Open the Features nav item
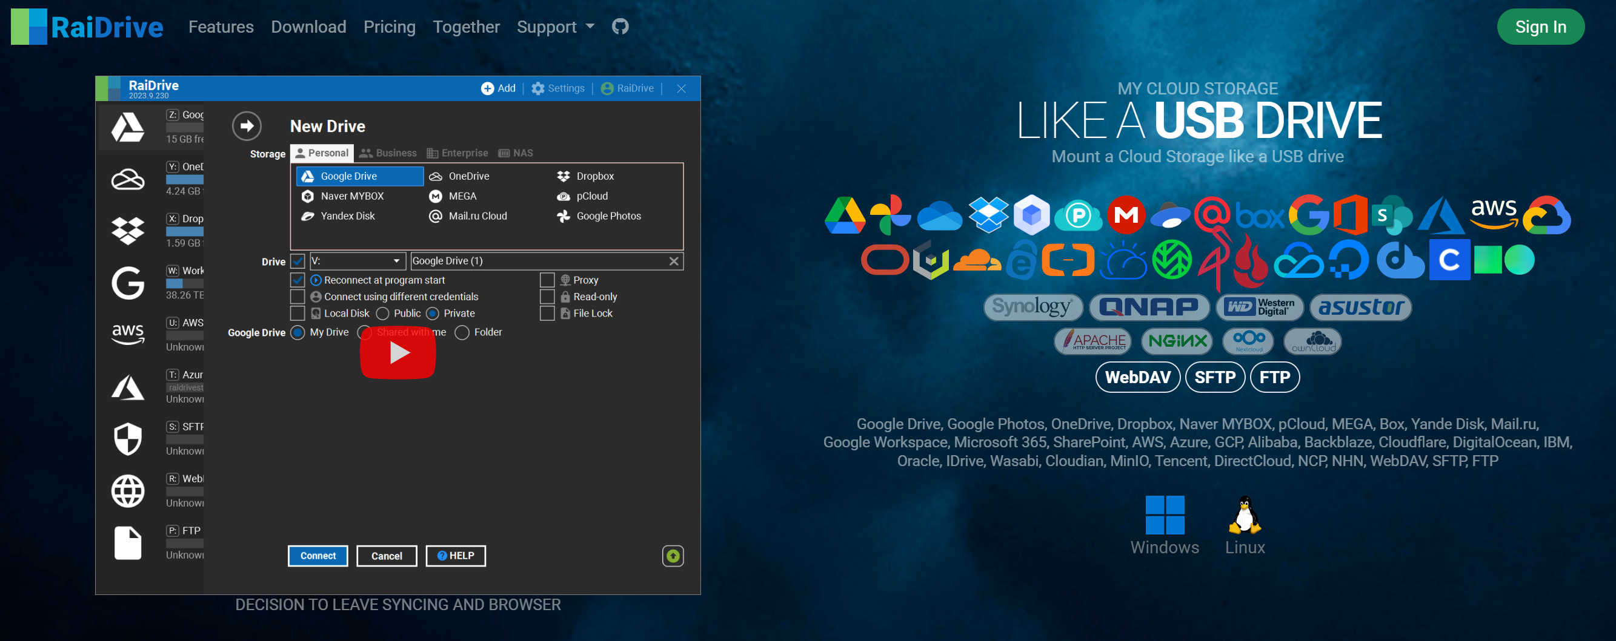The width and height of the screenshot is (1616, 641). [x=221, y=26]
